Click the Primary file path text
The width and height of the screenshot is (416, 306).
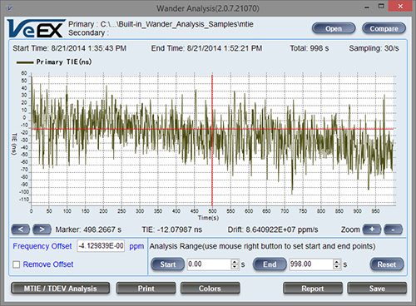click(161, 24)
